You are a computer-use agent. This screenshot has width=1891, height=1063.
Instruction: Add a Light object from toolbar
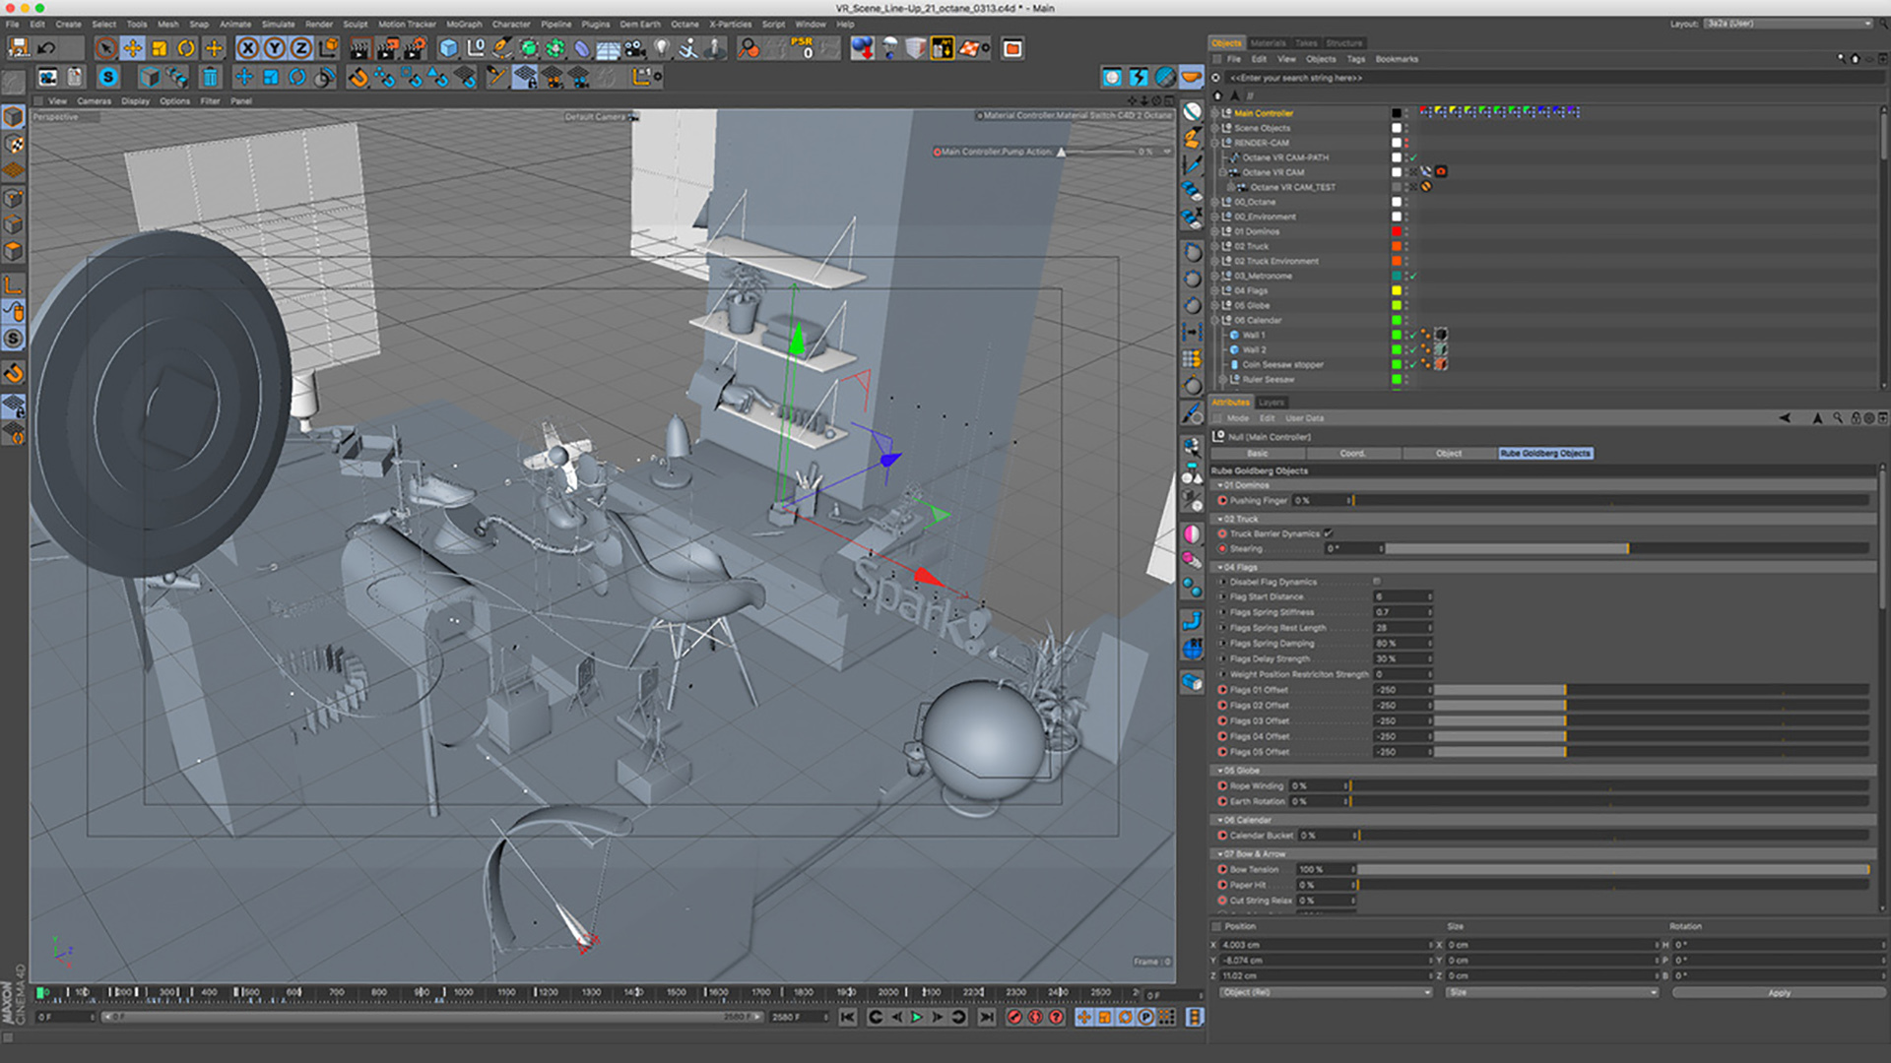coord(662,48)
